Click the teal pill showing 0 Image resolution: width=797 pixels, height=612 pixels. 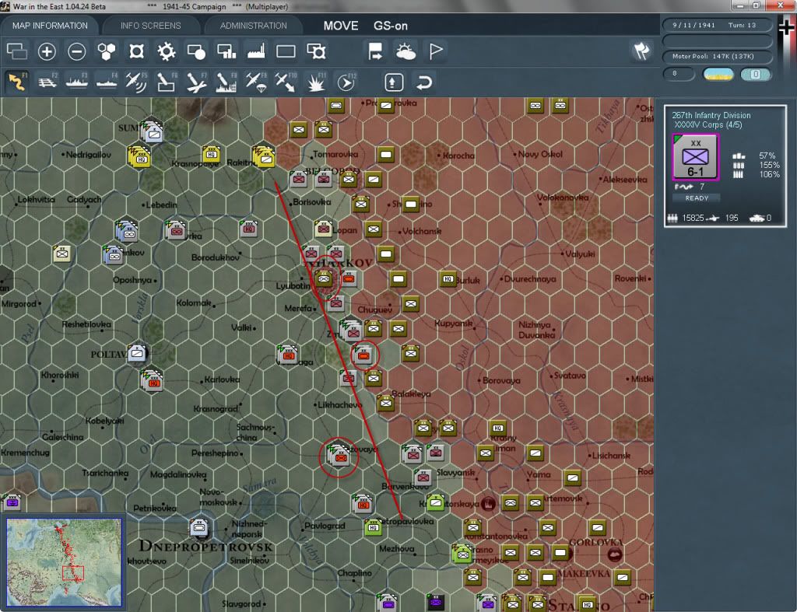756,74
